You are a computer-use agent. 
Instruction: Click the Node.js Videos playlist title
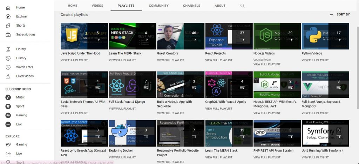[x=264, y=54]
